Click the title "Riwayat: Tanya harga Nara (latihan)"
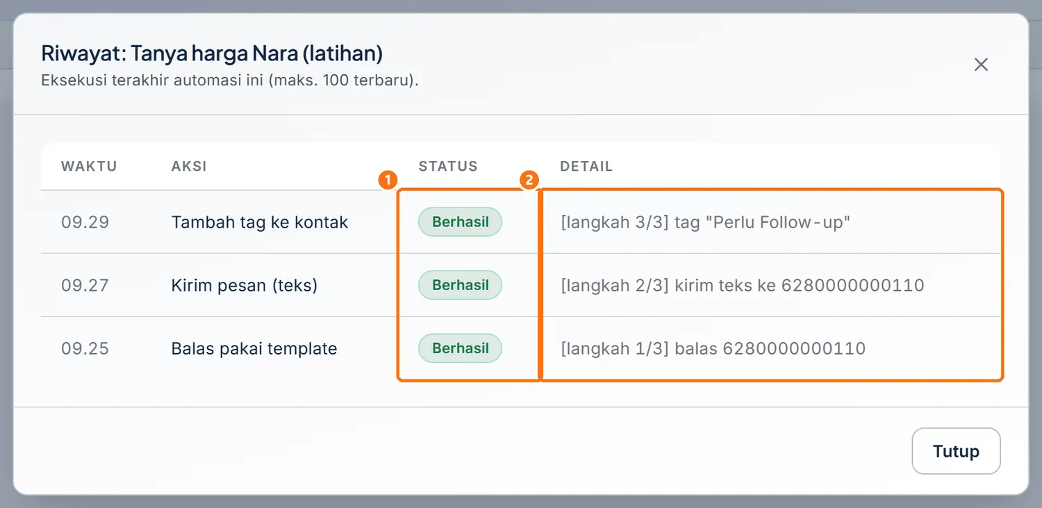 (x=212, y=53)
